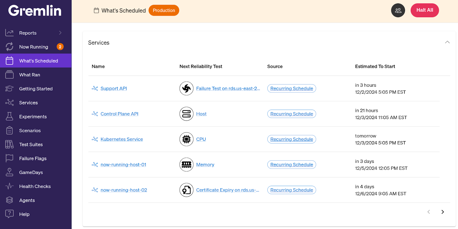This screenshot has height=229, width=458.
Task: Expand the Reports submenu chevron
Action: [60, 33]
